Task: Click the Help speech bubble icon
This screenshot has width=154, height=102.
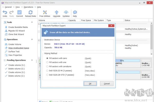Action: 75,13
